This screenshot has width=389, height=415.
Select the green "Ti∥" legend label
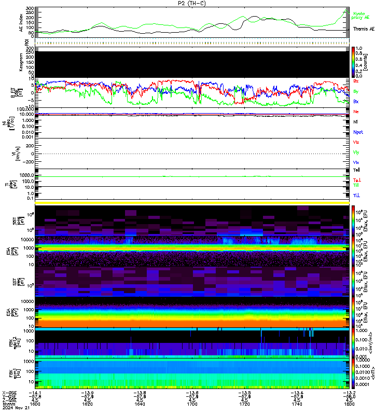click(356, 185)
